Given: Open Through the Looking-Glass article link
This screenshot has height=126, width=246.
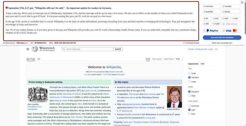Looking at the screenshot, I should pyautogui.click(x=77, y=87).
